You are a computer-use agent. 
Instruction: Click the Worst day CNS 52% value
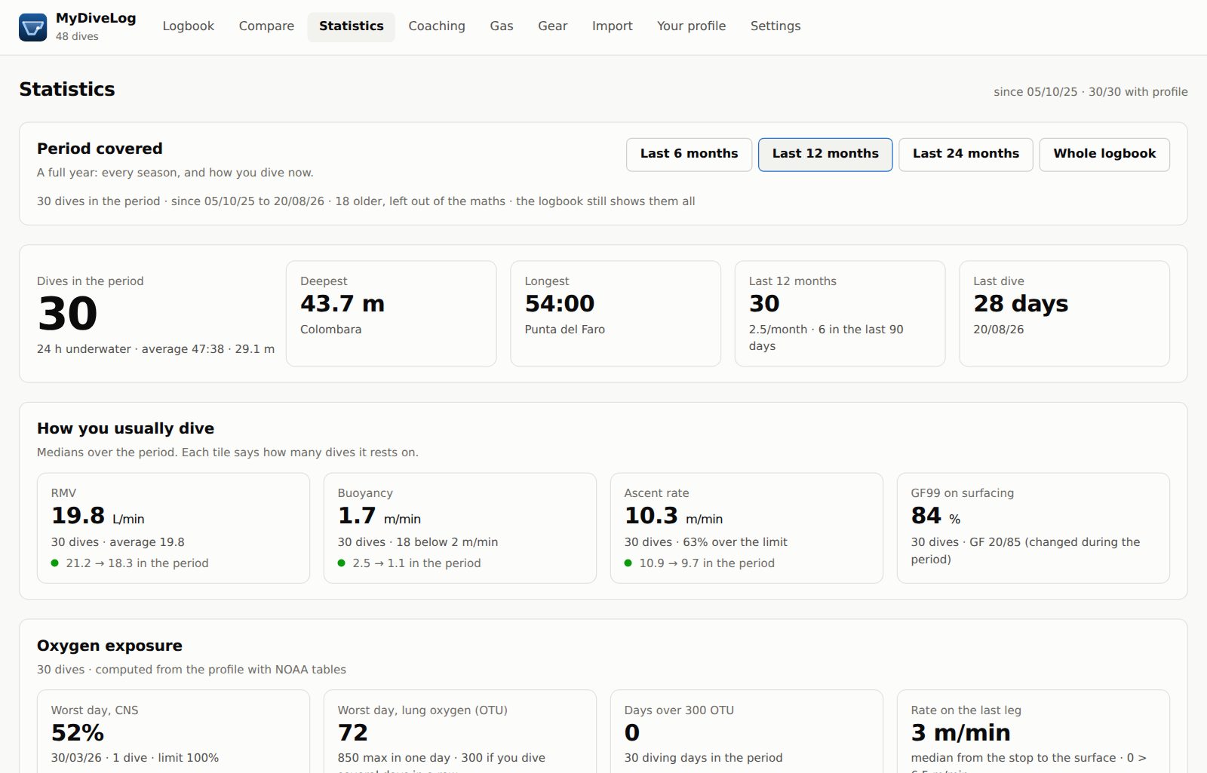(x=78, y=733)
